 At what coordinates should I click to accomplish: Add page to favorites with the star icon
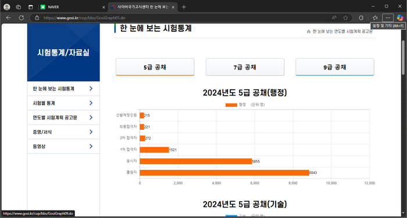345,17
